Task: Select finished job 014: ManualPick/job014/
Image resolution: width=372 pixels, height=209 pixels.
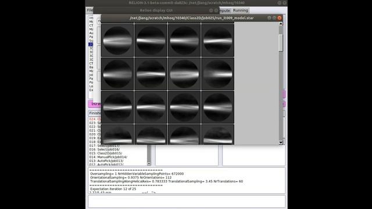Action: point(108,157)
